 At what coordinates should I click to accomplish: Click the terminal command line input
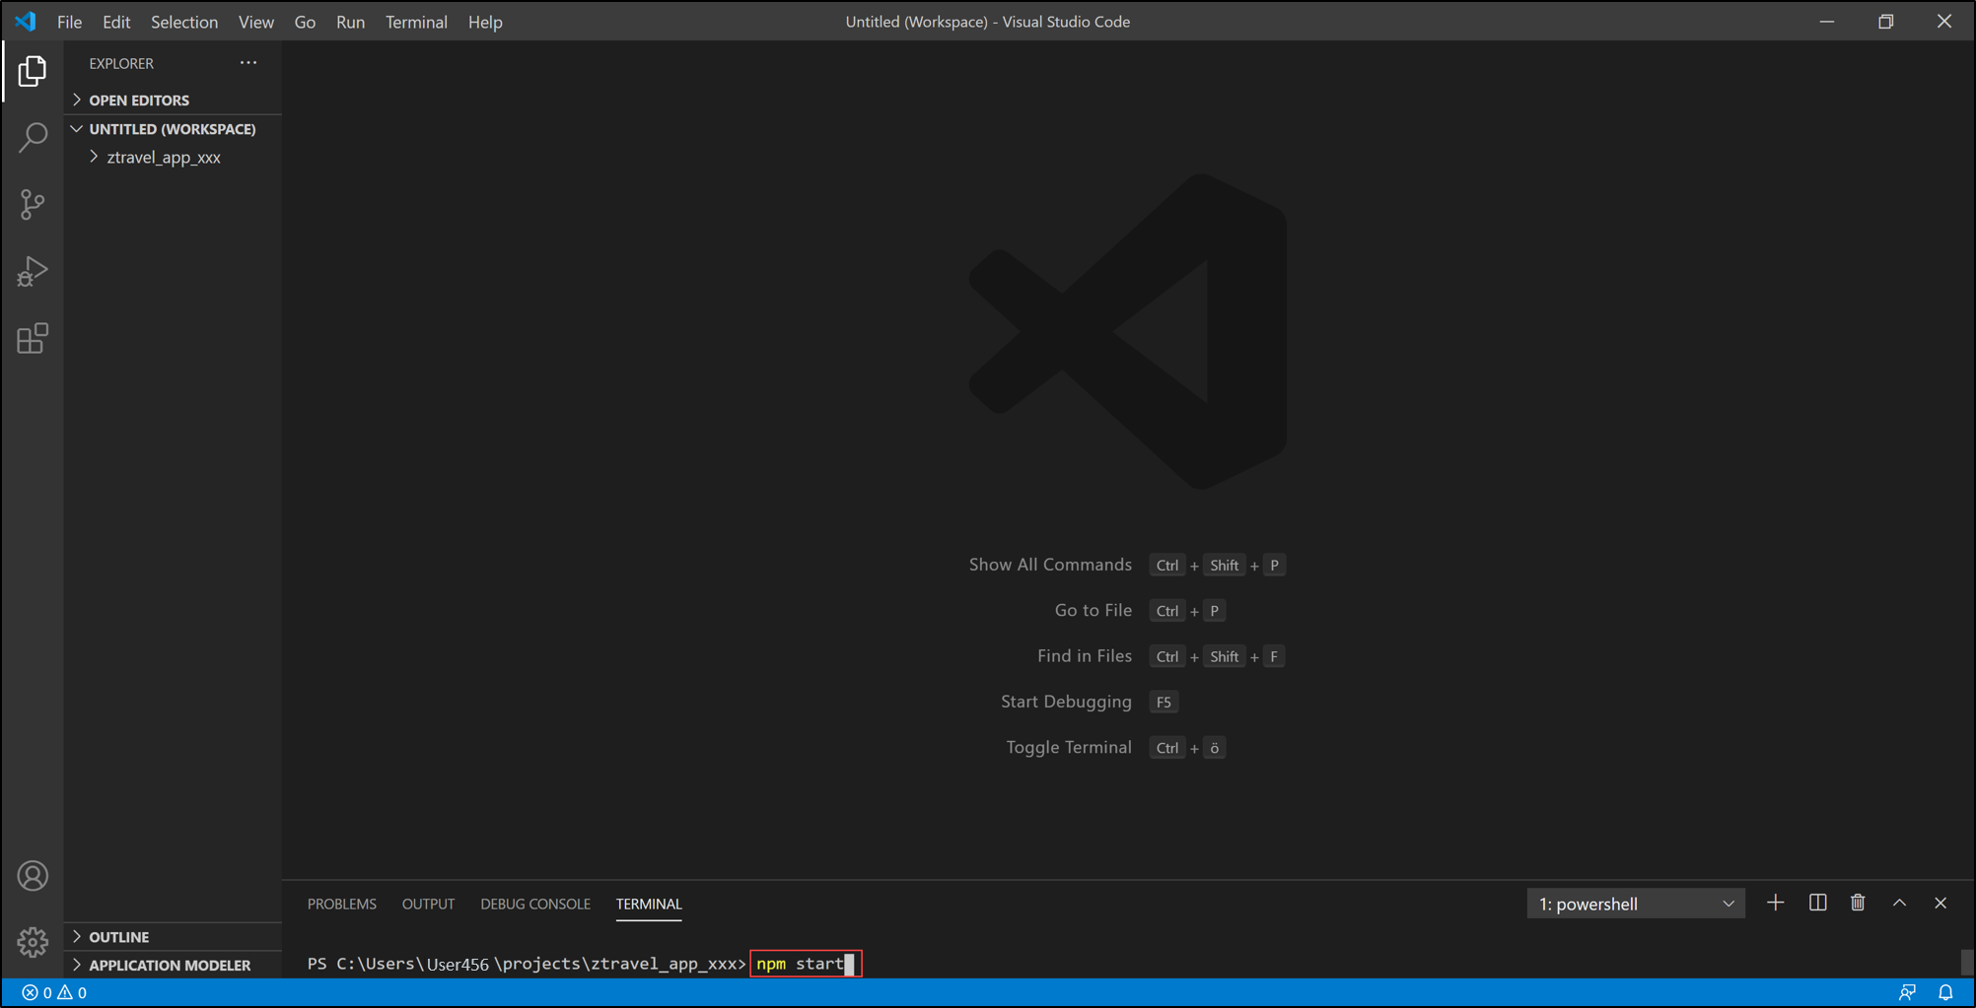click(x=806, y=964)
